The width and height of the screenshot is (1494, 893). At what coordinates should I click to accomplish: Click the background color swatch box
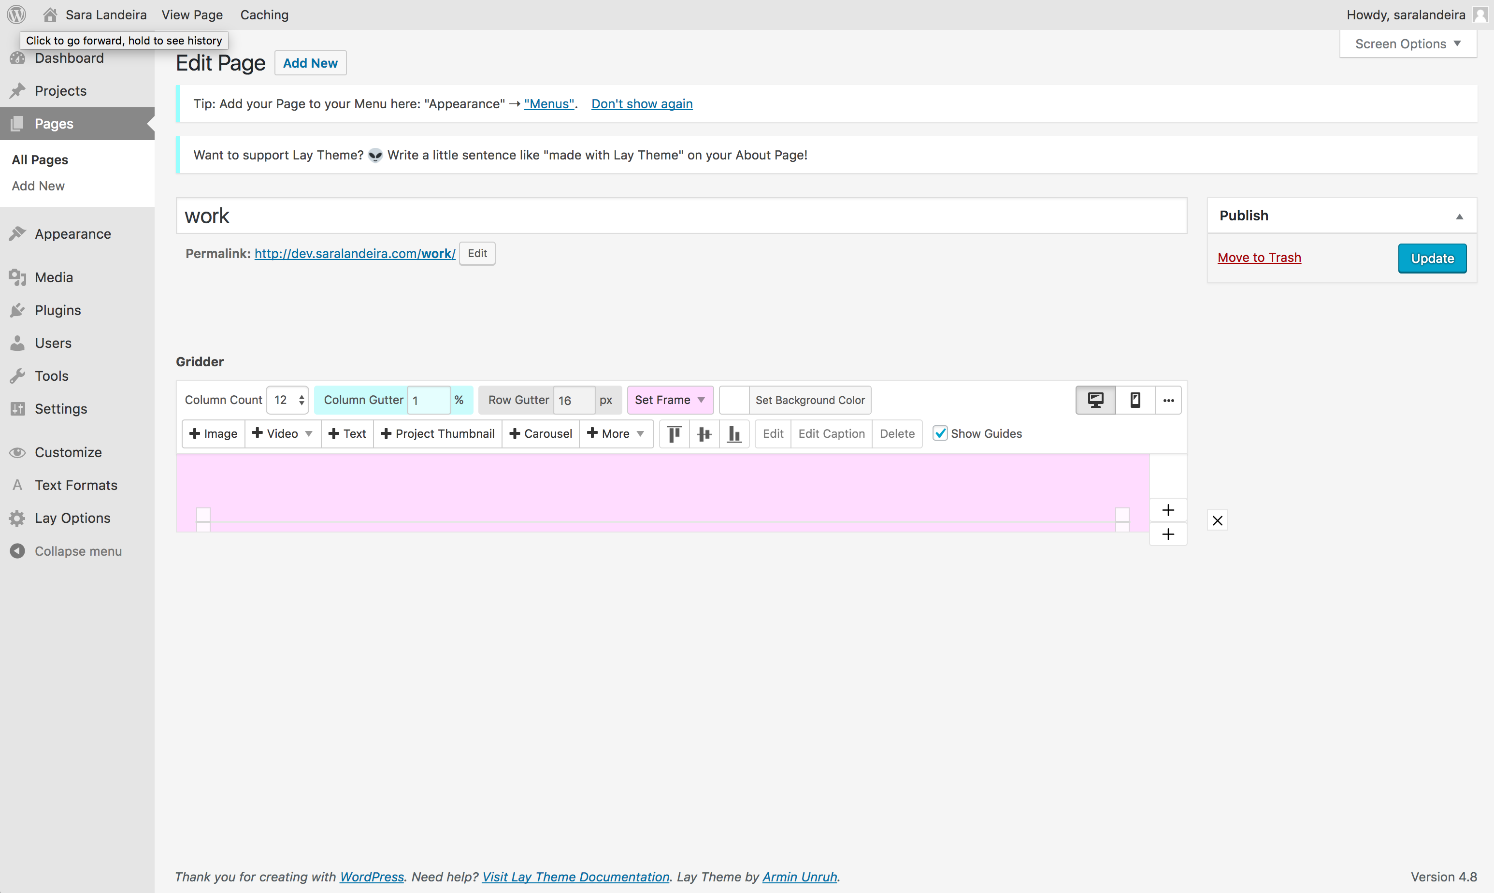tap(734, 400)
